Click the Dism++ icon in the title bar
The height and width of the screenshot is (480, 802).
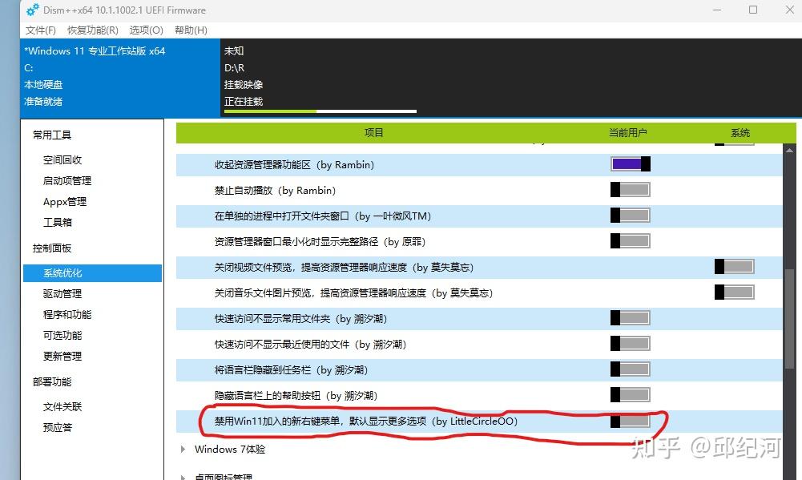[x=30, y=10]
